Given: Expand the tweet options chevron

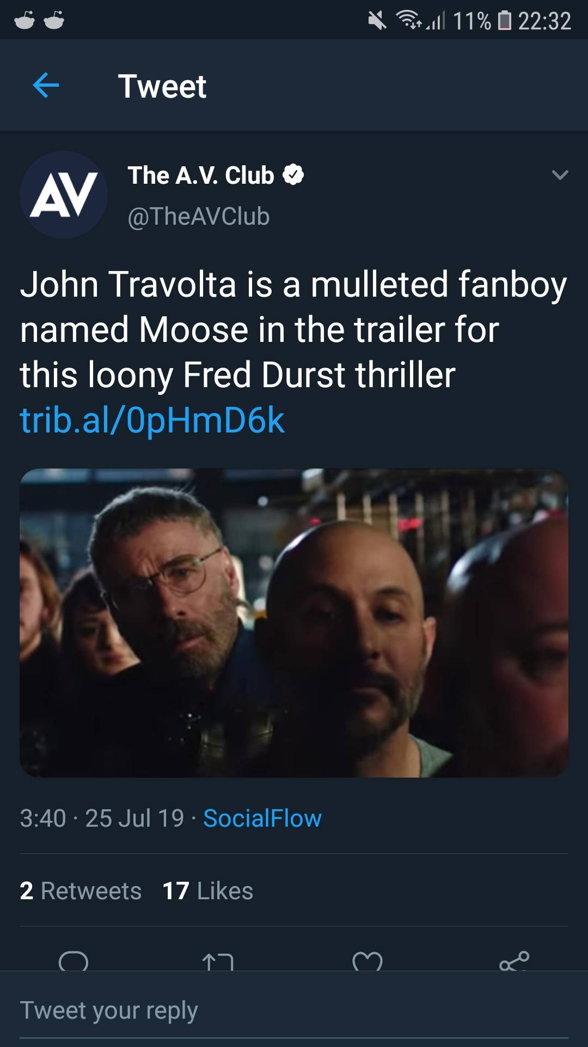Looking at the screenshot, I should (x=560, y=175).
